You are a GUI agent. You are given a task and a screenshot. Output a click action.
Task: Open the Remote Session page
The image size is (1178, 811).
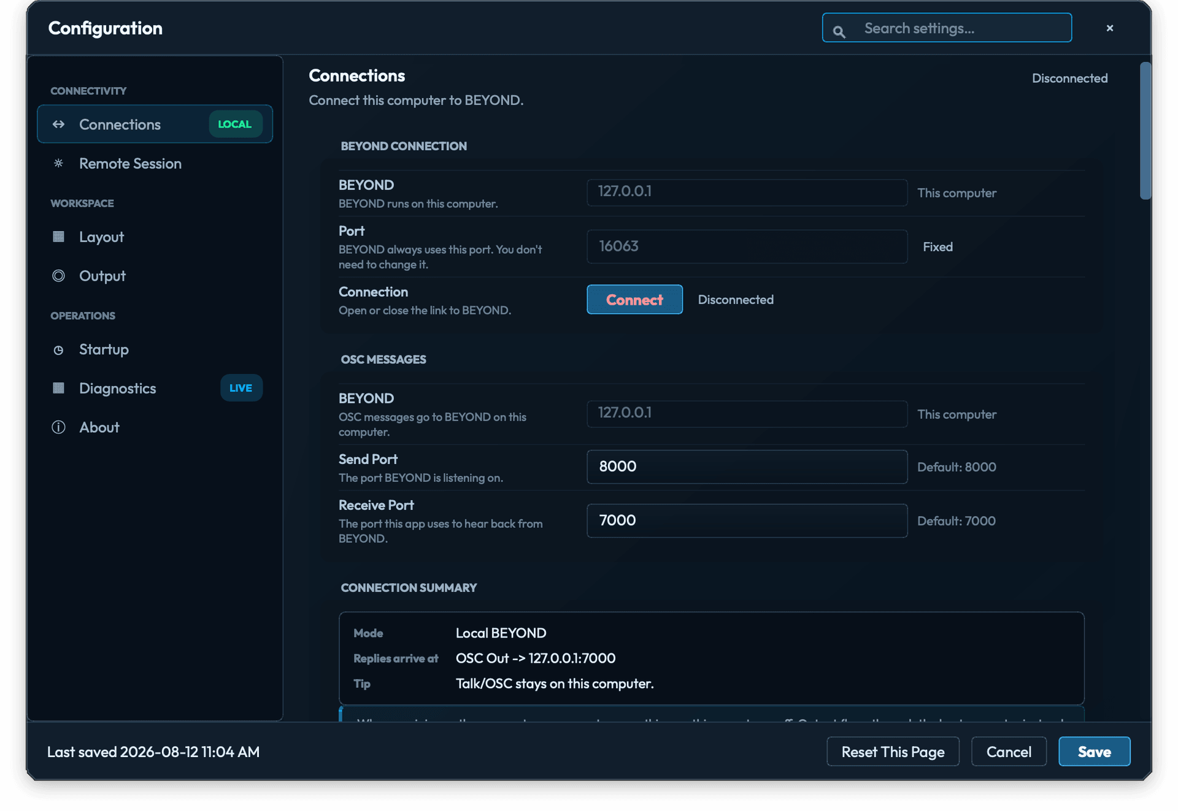[x=155, y=164]
